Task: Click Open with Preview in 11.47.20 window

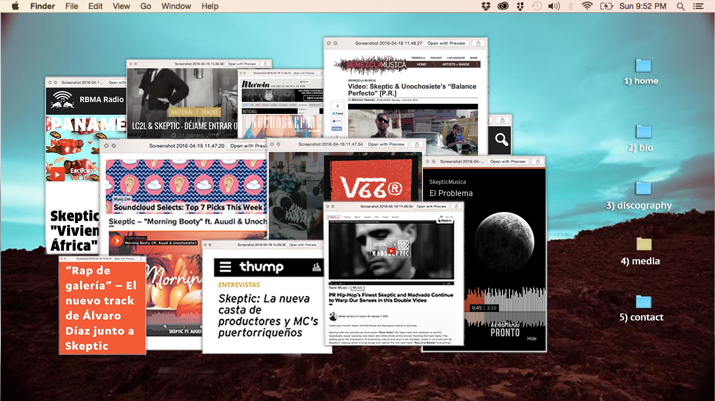Action: tap(248, 146)
